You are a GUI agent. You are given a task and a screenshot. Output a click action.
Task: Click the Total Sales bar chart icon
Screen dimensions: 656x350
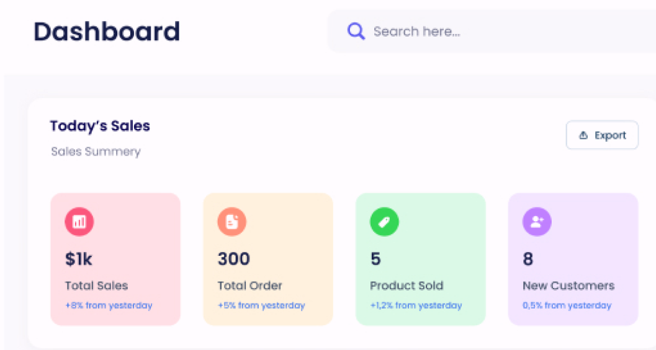click(x=79, y=221)
